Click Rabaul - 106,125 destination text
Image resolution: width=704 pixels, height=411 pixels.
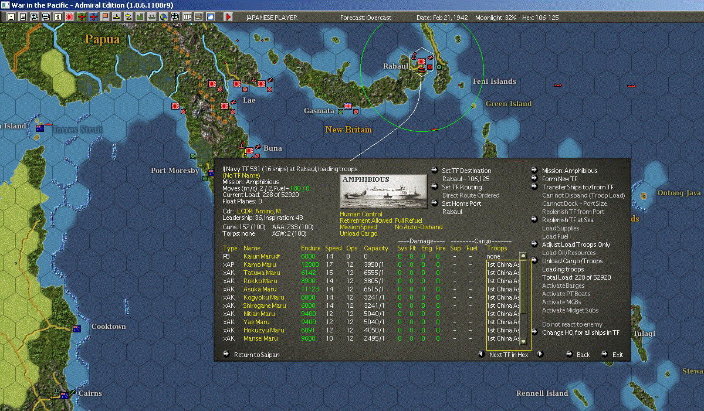pyautogui.click(x=466, y=179)
